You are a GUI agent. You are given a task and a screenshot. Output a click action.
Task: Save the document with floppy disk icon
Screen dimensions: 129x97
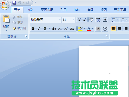click(x=14, y=3)
